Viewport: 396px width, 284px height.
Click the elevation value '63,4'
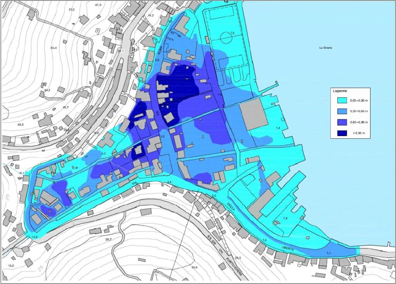53,48
